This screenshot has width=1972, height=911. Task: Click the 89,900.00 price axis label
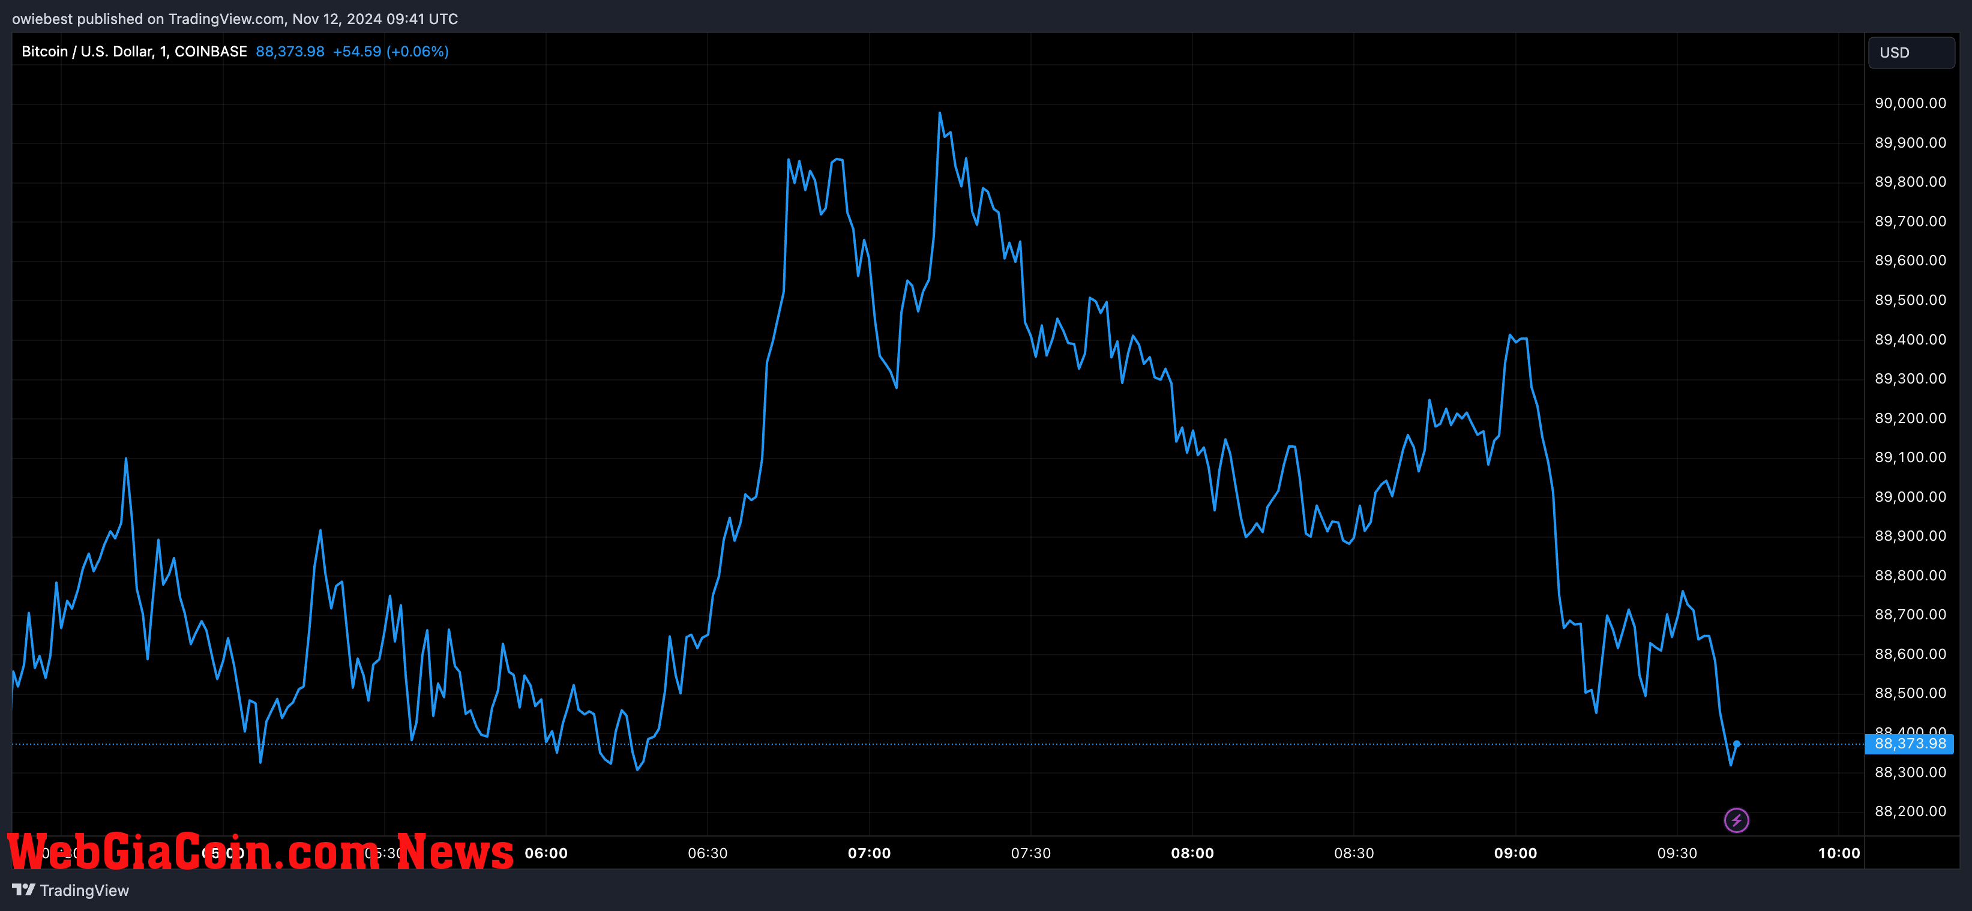click(1910, 143)
